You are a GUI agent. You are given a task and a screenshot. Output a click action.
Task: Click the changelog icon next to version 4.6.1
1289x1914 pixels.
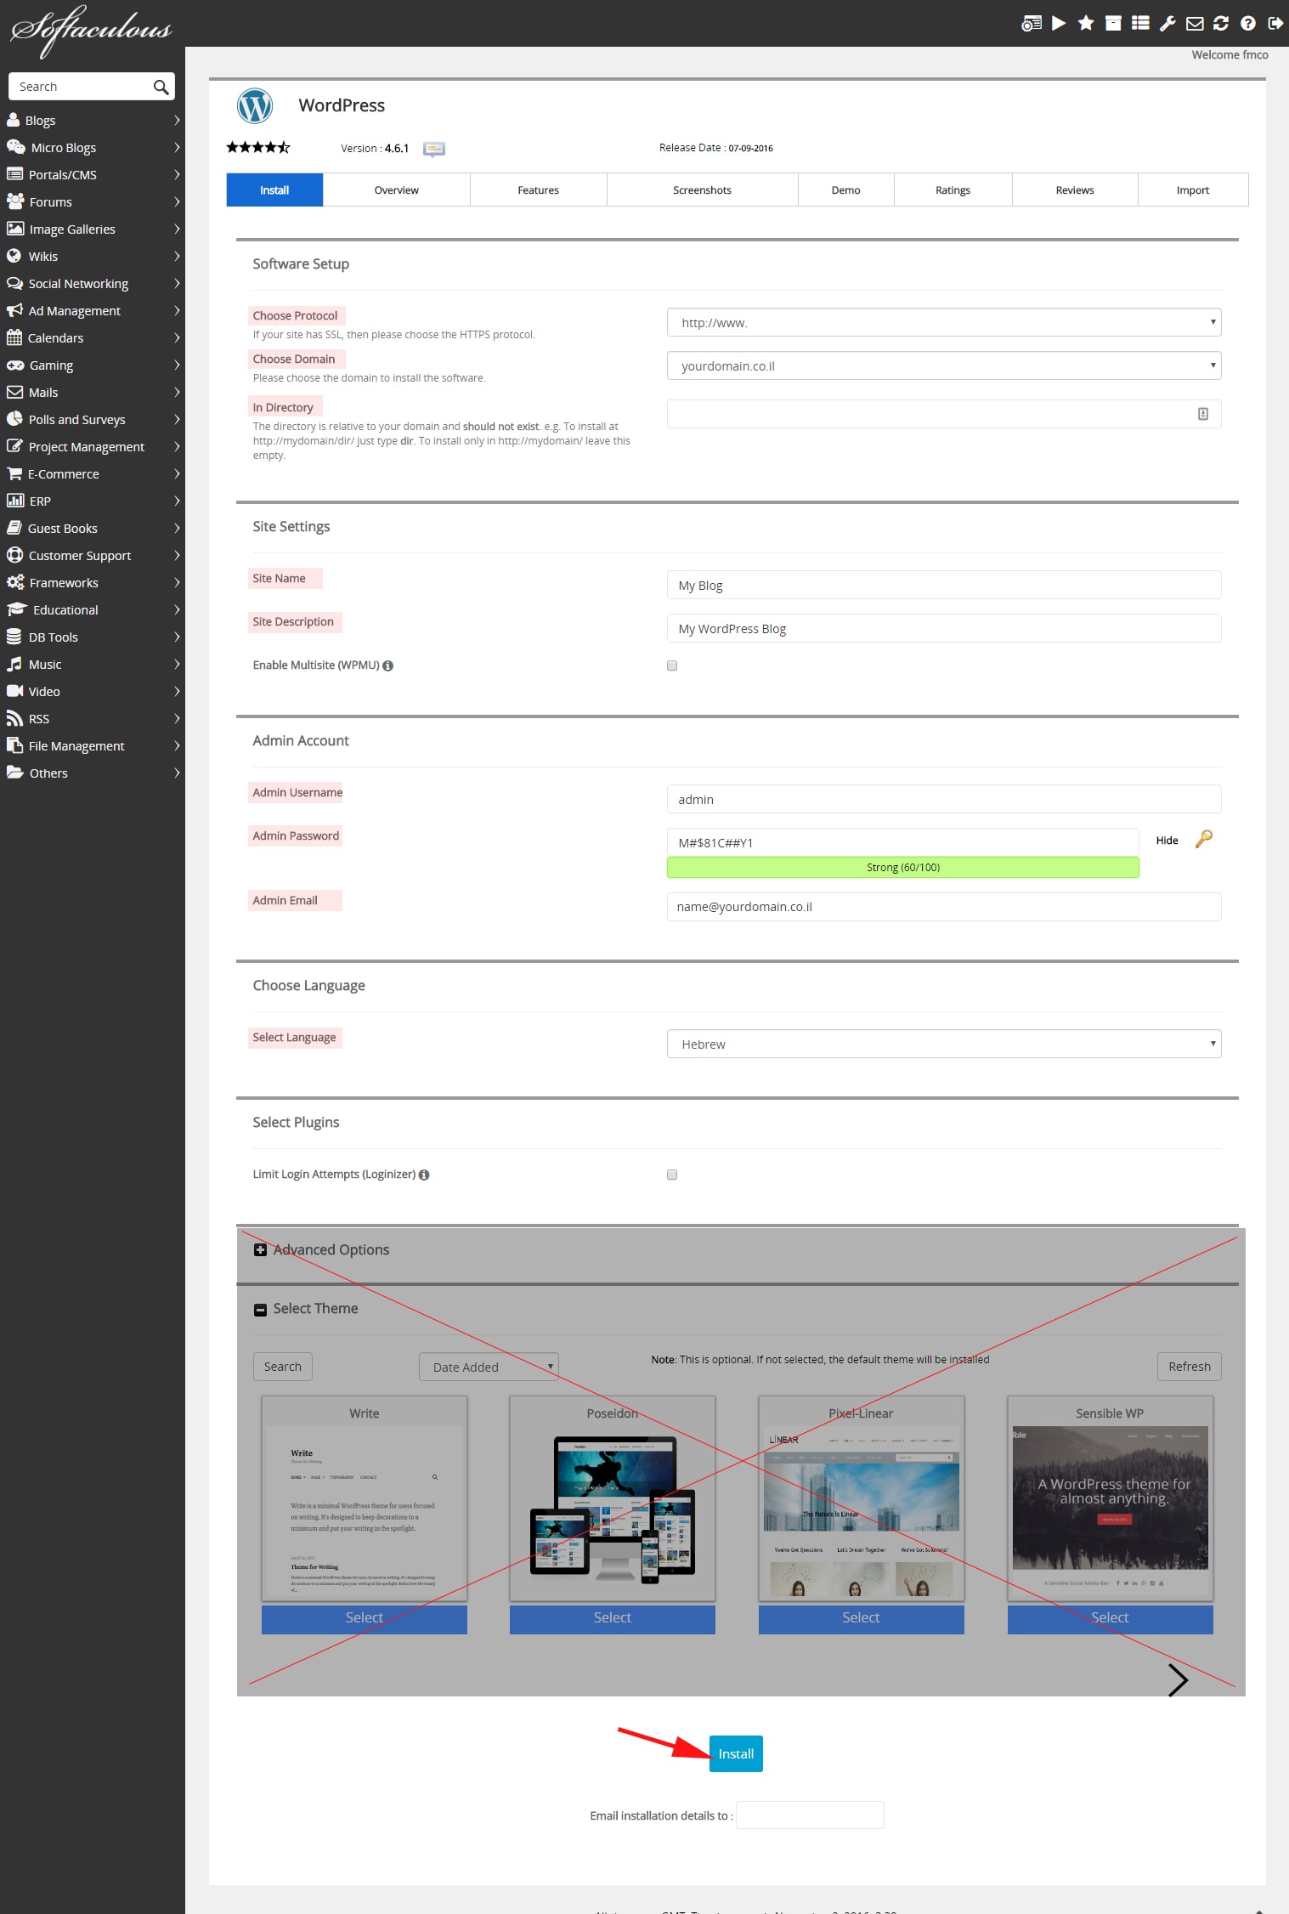[434, 149]
